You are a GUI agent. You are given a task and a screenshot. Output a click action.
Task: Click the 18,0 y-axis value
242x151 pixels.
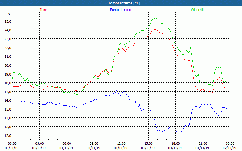pos(8,83)
